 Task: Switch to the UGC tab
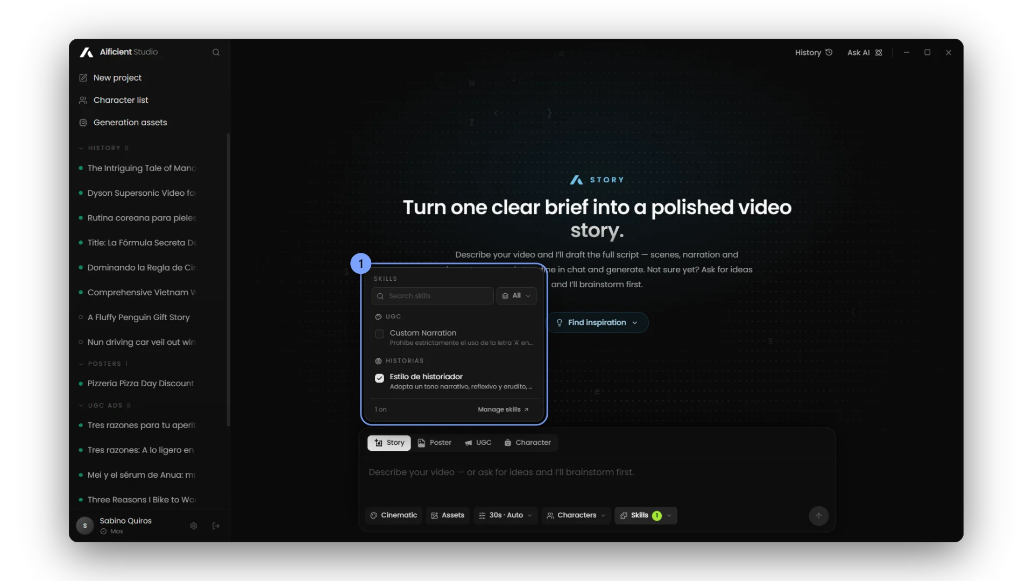coord(478,443)
